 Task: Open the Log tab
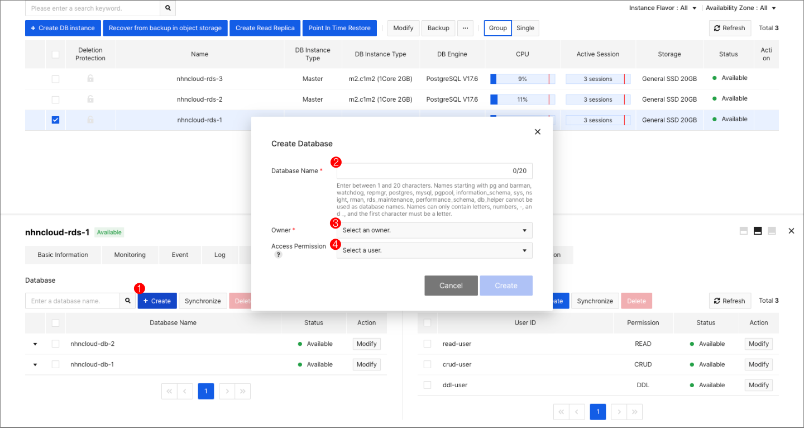click(x=219, y=254)
